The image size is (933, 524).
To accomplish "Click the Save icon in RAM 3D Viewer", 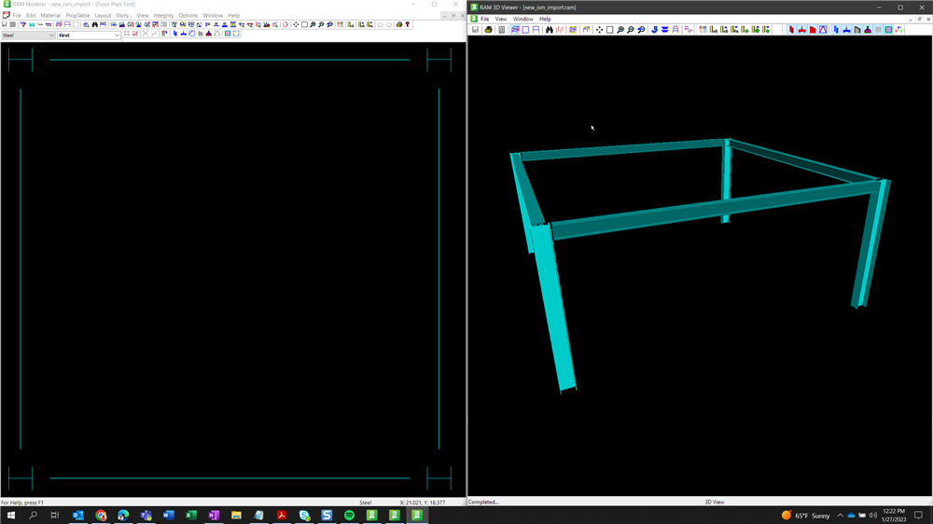I will point(475,30).
